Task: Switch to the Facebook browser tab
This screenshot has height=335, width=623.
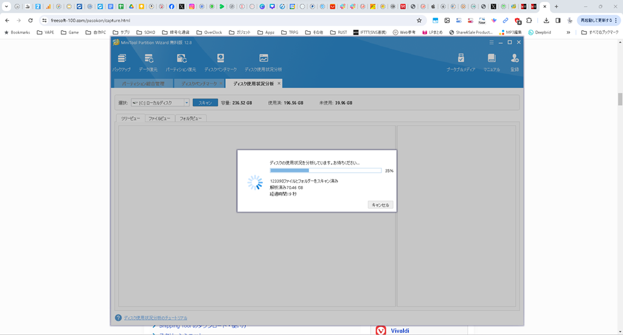Action: (x=172, y=6)
